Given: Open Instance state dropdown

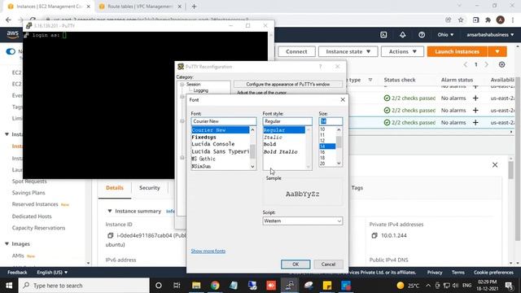Looking at the screenshot, I should click(348, 51).
